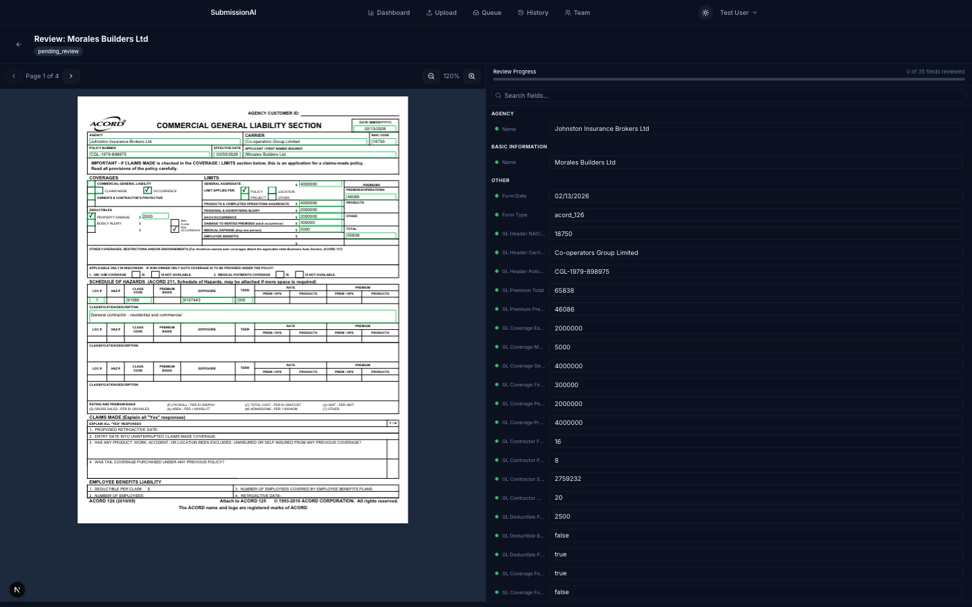Edit the Agency Name field value
Image resolution: width=972 pixels, height=607 pixels.
[x=755, y=129]
